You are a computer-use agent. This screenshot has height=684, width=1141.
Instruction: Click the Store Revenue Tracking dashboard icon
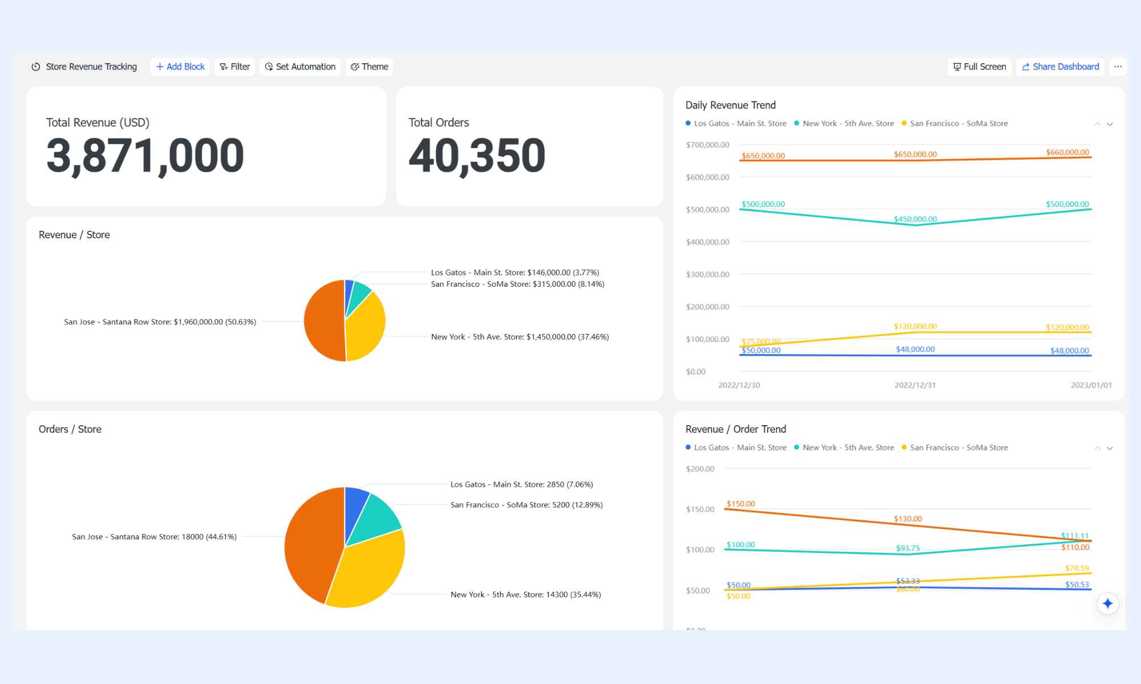point(36,67)
